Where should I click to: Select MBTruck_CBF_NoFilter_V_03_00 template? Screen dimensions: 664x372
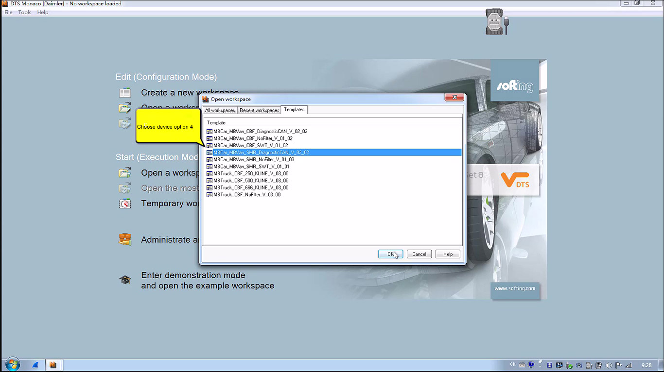pyautogui.click(x=247, y=195)
